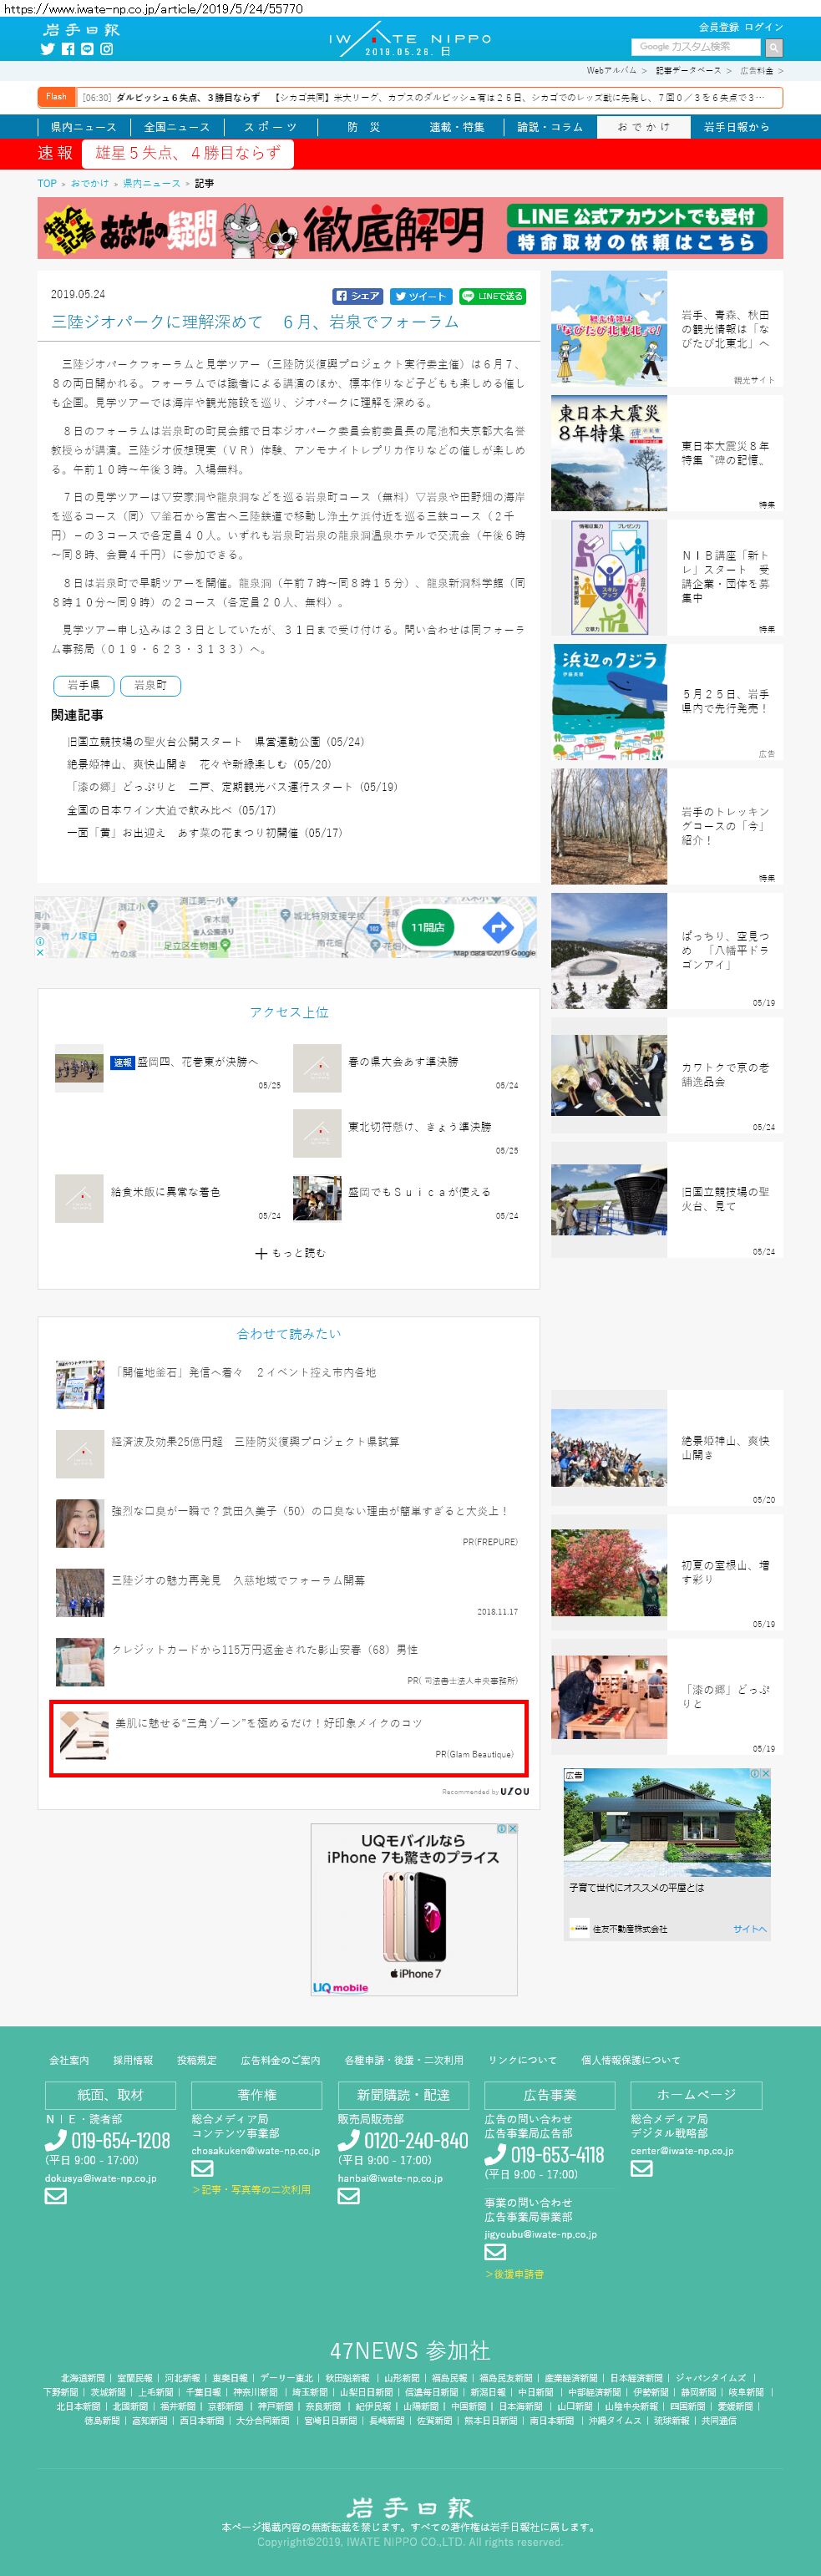Click phone icon beside 019-654-1208
The width and height of the screenshot is (821, 2576).
pyautogui.click(x=56, y=2141)
